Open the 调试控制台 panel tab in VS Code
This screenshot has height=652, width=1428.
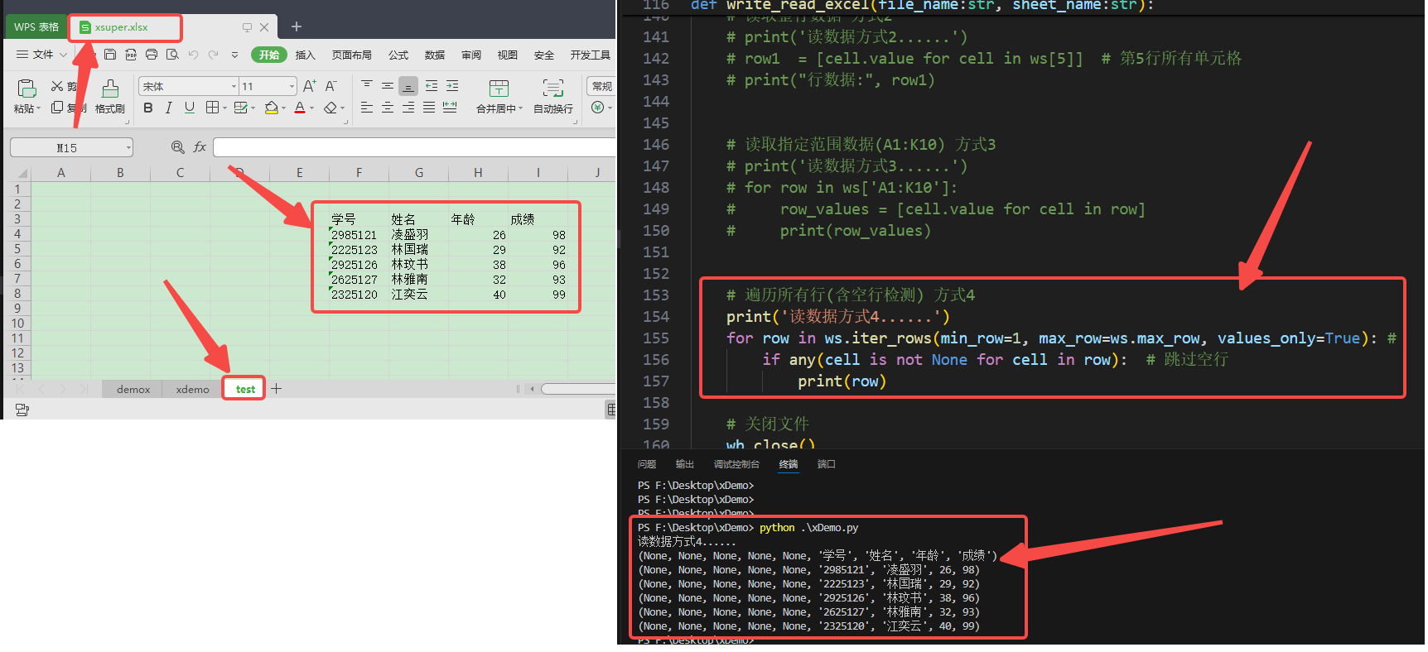click(x=736, y=464)
